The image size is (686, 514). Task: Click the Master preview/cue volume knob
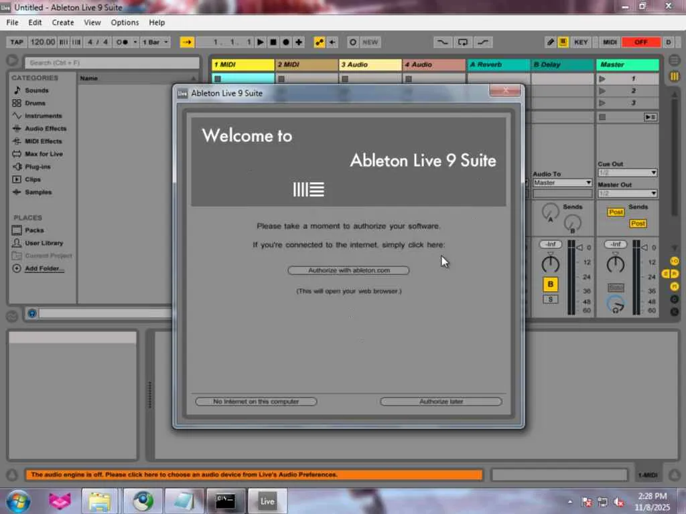click(x=616, y=305)
